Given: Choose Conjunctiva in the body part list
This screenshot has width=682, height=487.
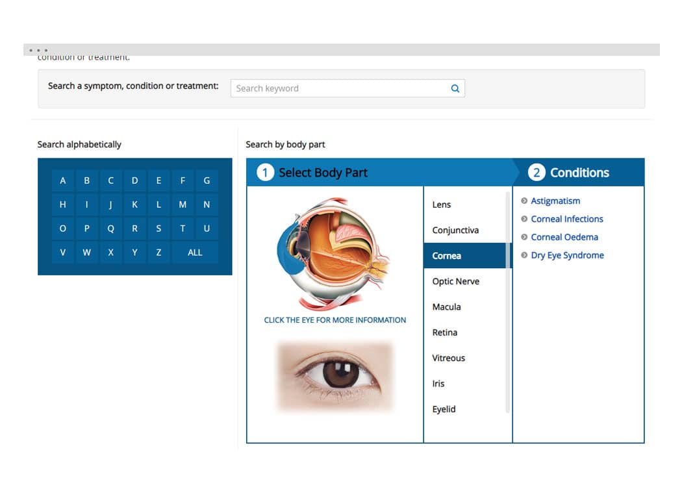Looking at the screenshot, I should coord(455,231).
